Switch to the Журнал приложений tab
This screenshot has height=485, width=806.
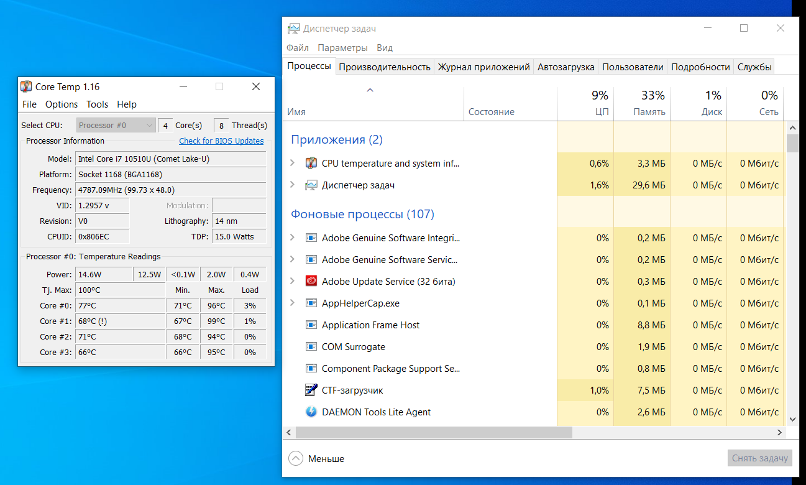click(483, 67)
